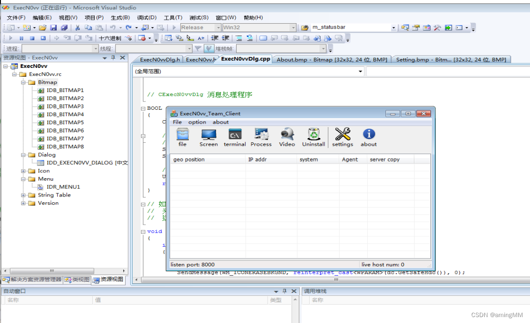Image resolution: width=530 pixels, height=323 pixels.
Task: Collapse the Dialog folder node
Action: coord(23,155)
